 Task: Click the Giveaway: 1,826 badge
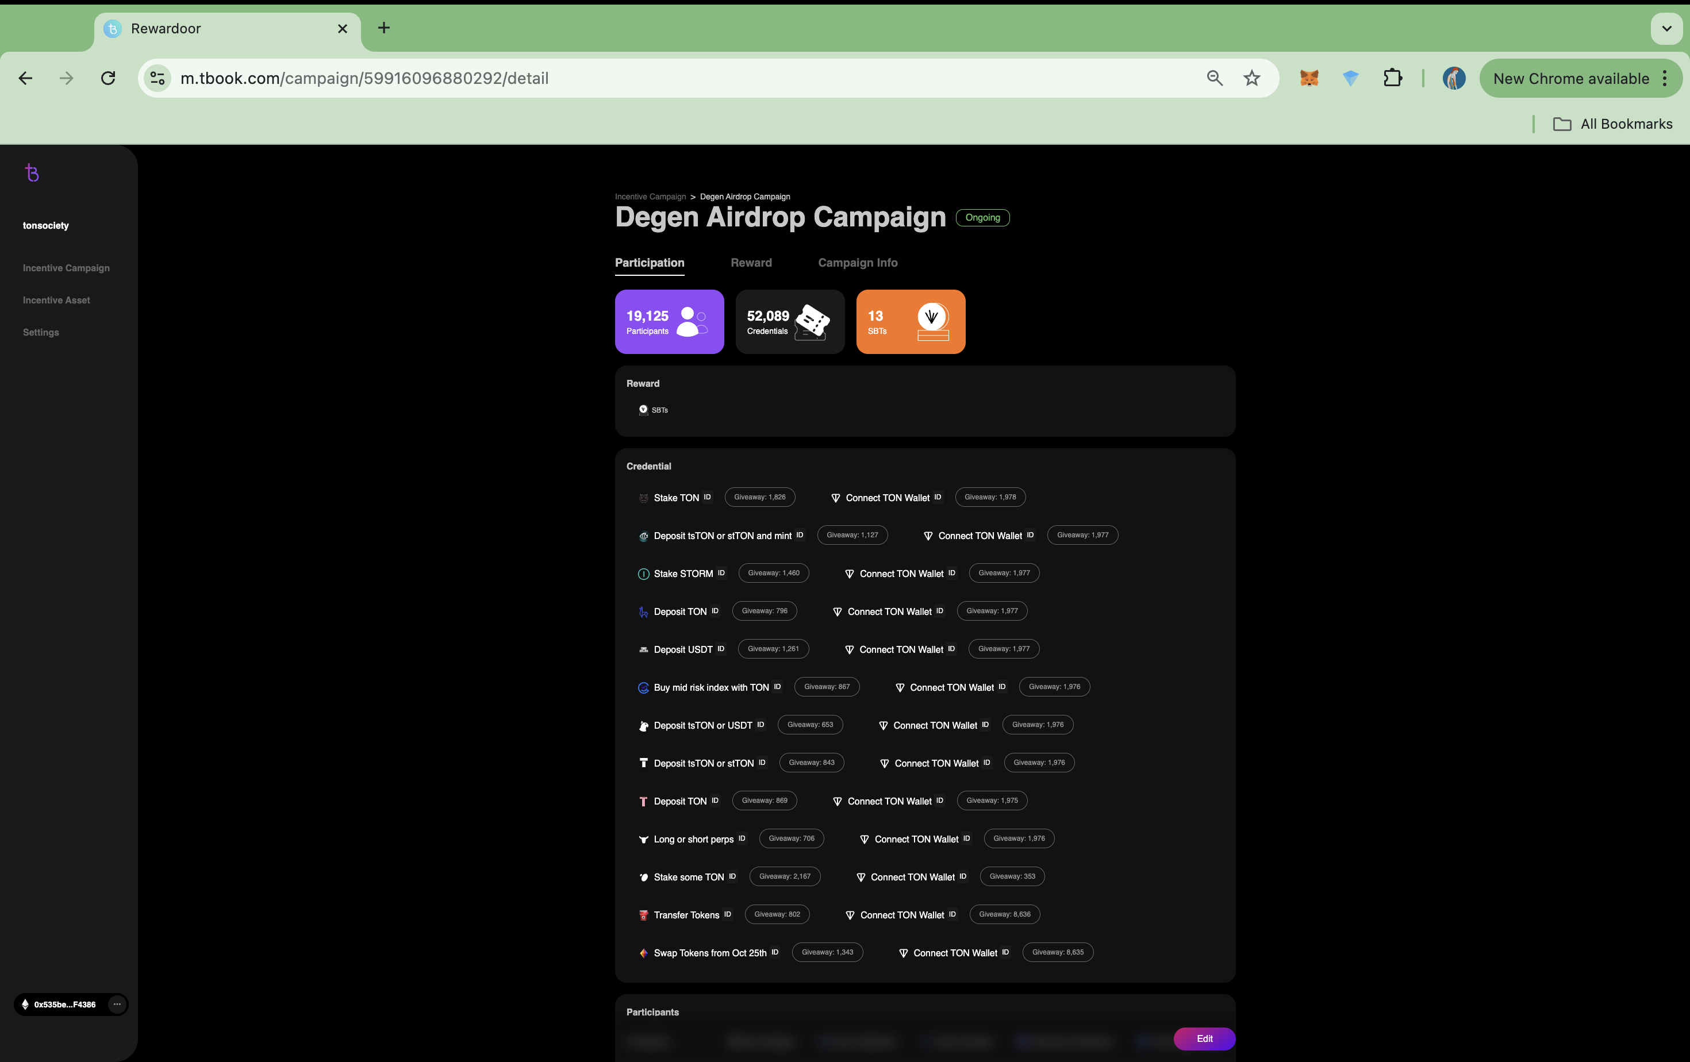click(x=759, y=497)
